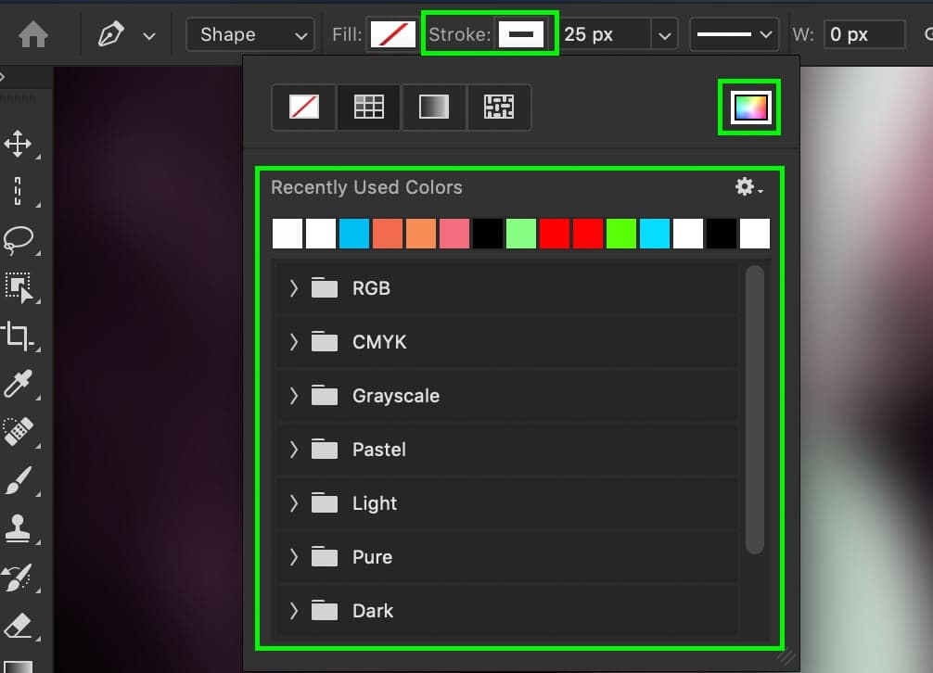Expand the Pastel swatch folder
This screenshot has height=673, width=933.
[x=294, y=450]
